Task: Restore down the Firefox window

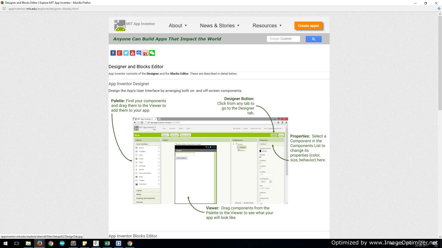Action: pos(425,3)
